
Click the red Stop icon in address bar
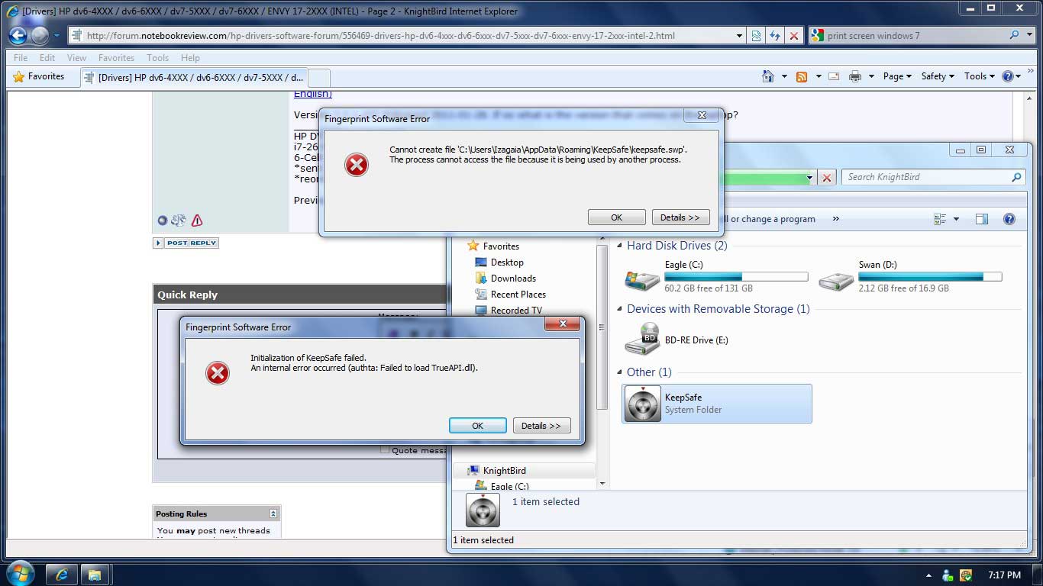click(794, 35)
